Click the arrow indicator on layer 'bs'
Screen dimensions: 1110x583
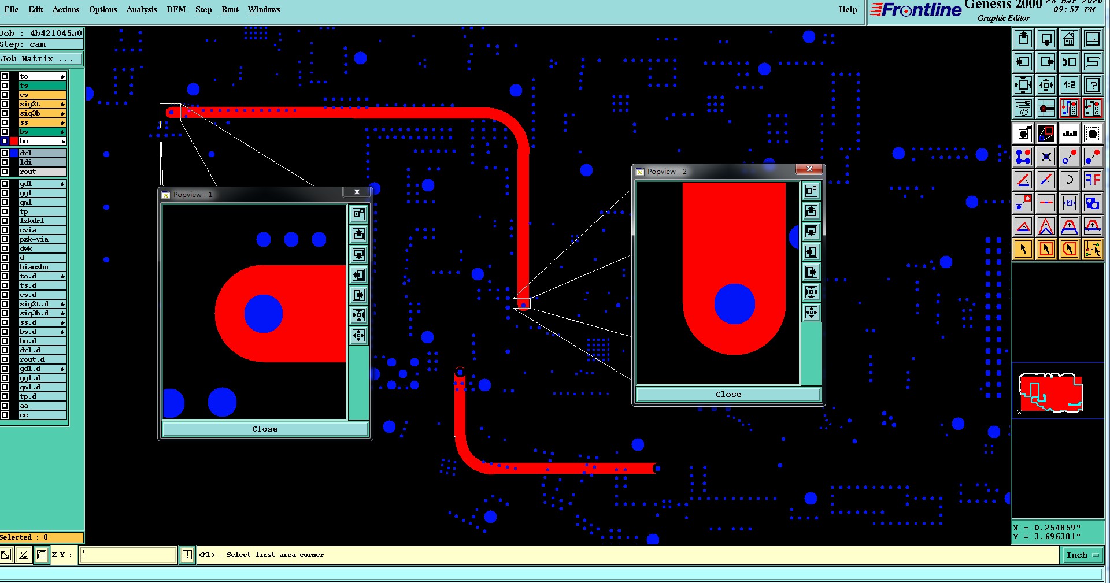(62, 132)
